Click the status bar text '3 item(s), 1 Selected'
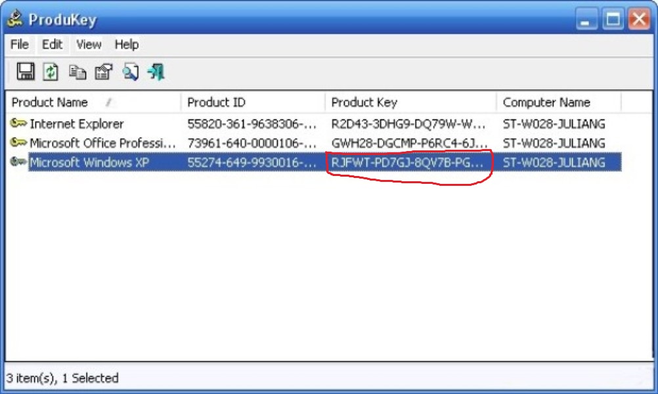Image resolution: width=658 pixels, height=394 pixels. 62,378
